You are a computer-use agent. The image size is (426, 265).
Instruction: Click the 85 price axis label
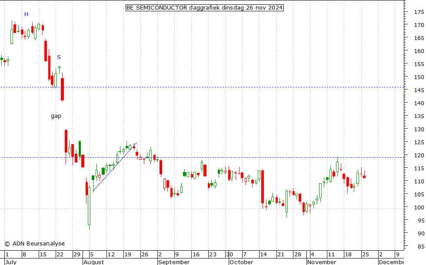421,247
